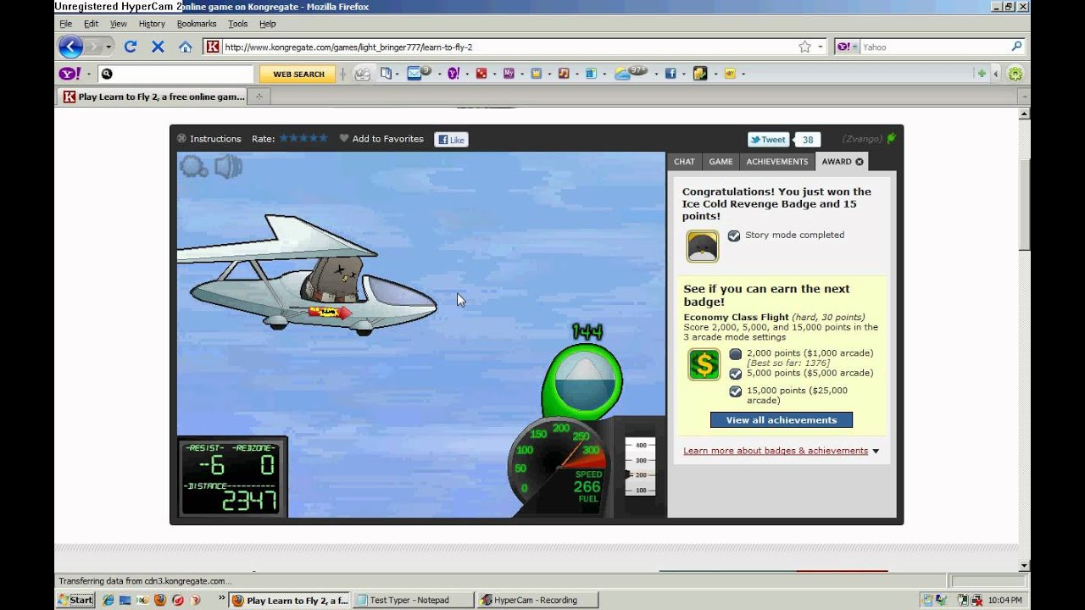Click the 2,000 points task indicator
1085x610 pixels.
(x=736, y=354)
